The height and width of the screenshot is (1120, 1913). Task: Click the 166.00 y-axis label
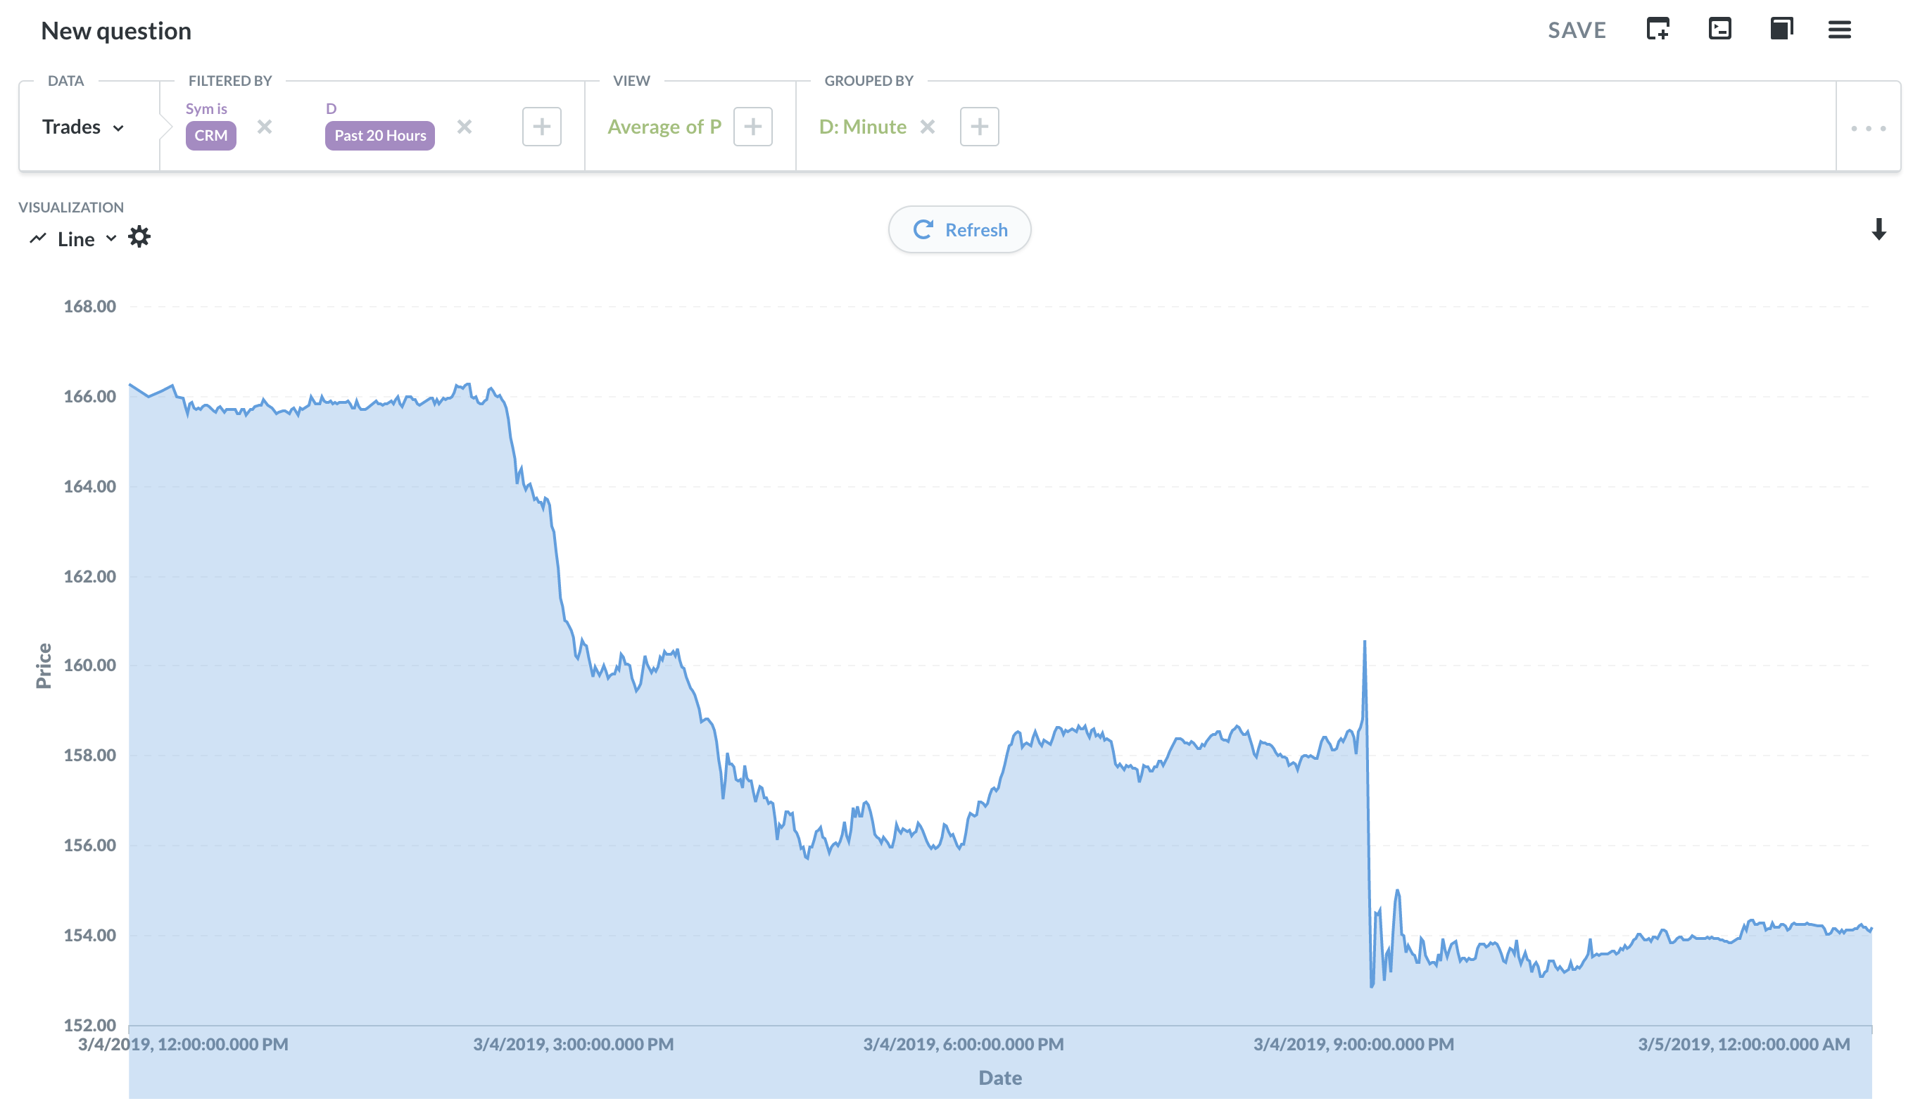[x=89, y=396]
